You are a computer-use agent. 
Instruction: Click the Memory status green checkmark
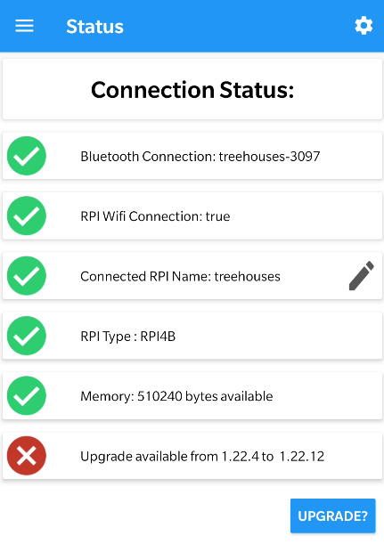click(x=27, y=395)
